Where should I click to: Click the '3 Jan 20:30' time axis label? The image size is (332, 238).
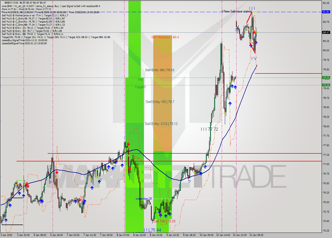coord(23,235)
